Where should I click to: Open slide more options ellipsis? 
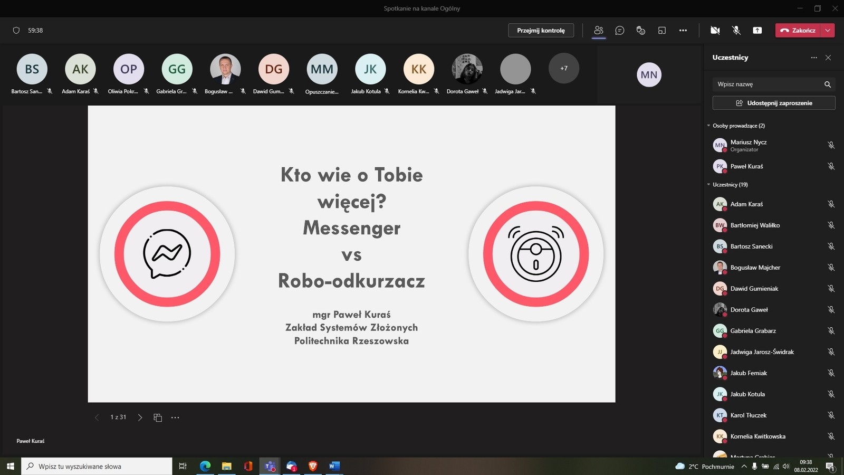point(175,417)
